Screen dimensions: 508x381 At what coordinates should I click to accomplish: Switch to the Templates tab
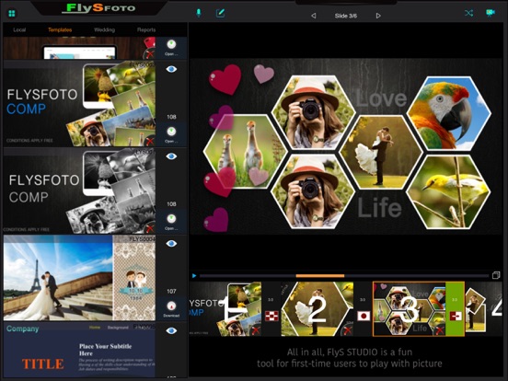click(60, 29)
